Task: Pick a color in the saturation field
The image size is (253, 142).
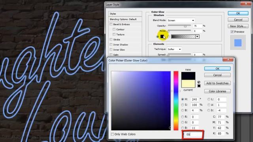Action: pyautogui.click(x=141, y=101)
